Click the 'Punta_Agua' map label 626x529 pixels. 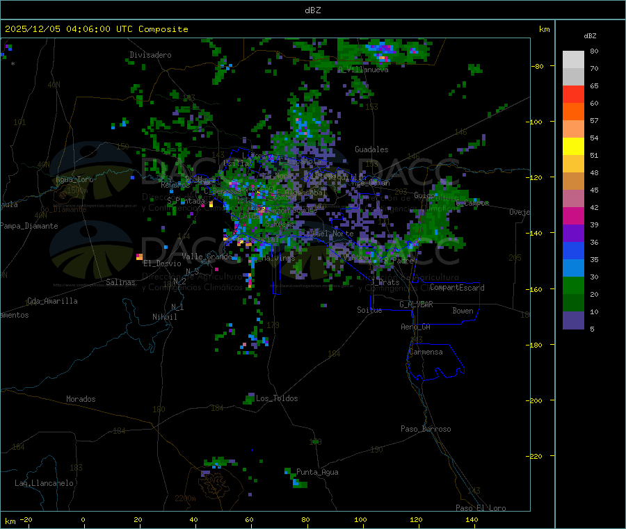[317, 472]
